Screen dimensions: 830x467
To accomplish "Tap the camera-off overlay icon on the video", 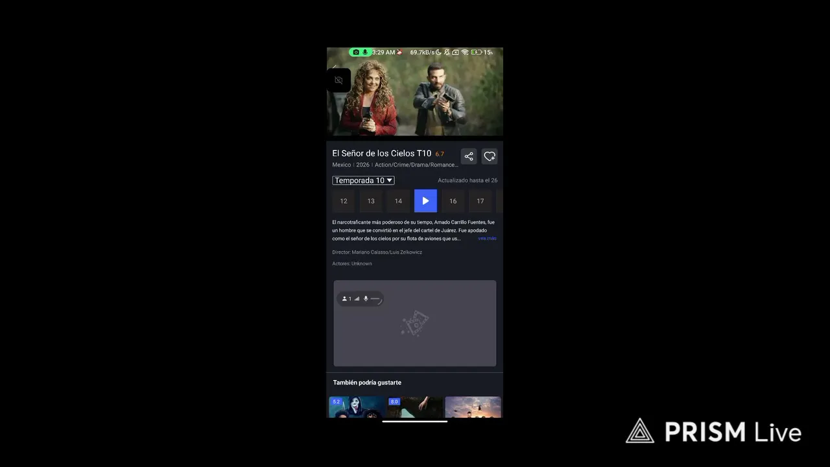I will (x=338, y=80).
